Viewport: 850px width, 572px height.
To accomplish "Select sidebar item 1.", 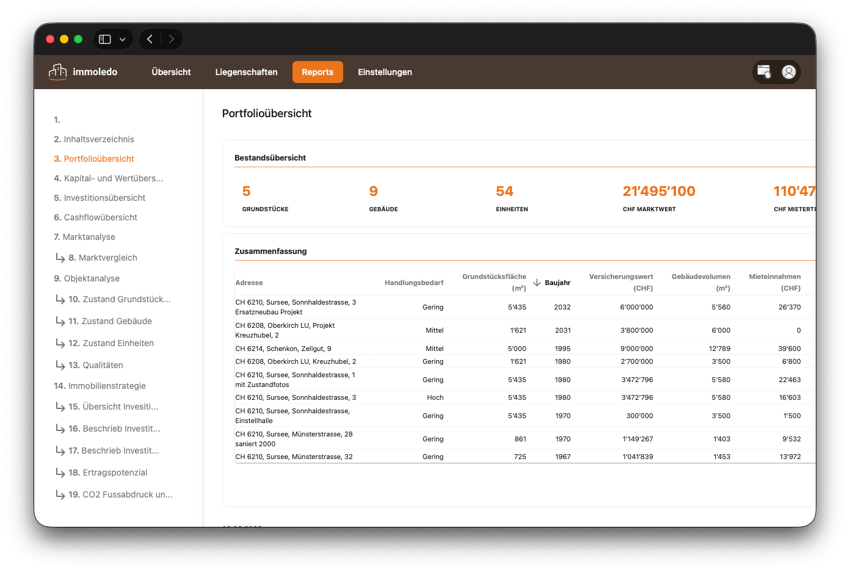I will pos(57,120).
